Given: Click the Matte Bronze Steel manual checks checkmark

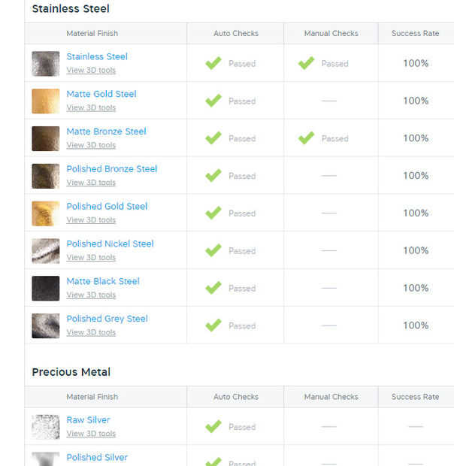Looking at the screenshot, I should click(306, 138).
